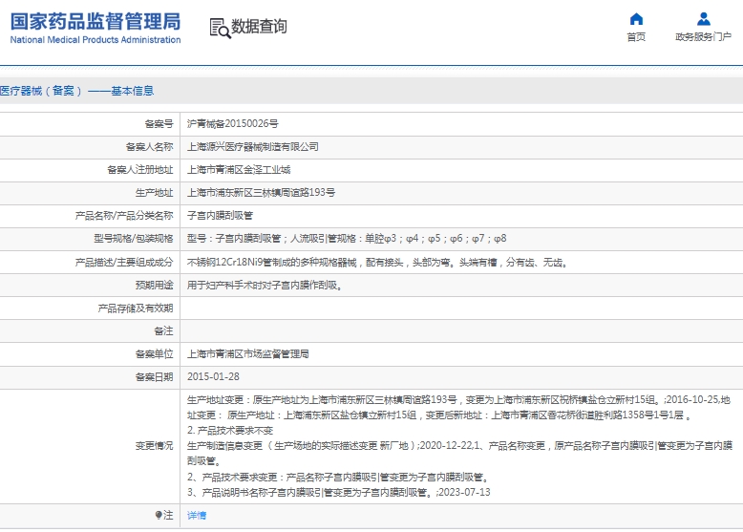Screen dimensions: 743x532
Task: Select the line 2. 产品技术要求不变
Action: (x=230, y=431)
